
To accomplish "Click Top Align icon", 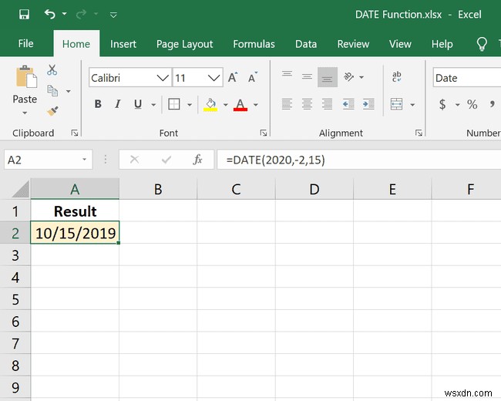I will (287, 74).
